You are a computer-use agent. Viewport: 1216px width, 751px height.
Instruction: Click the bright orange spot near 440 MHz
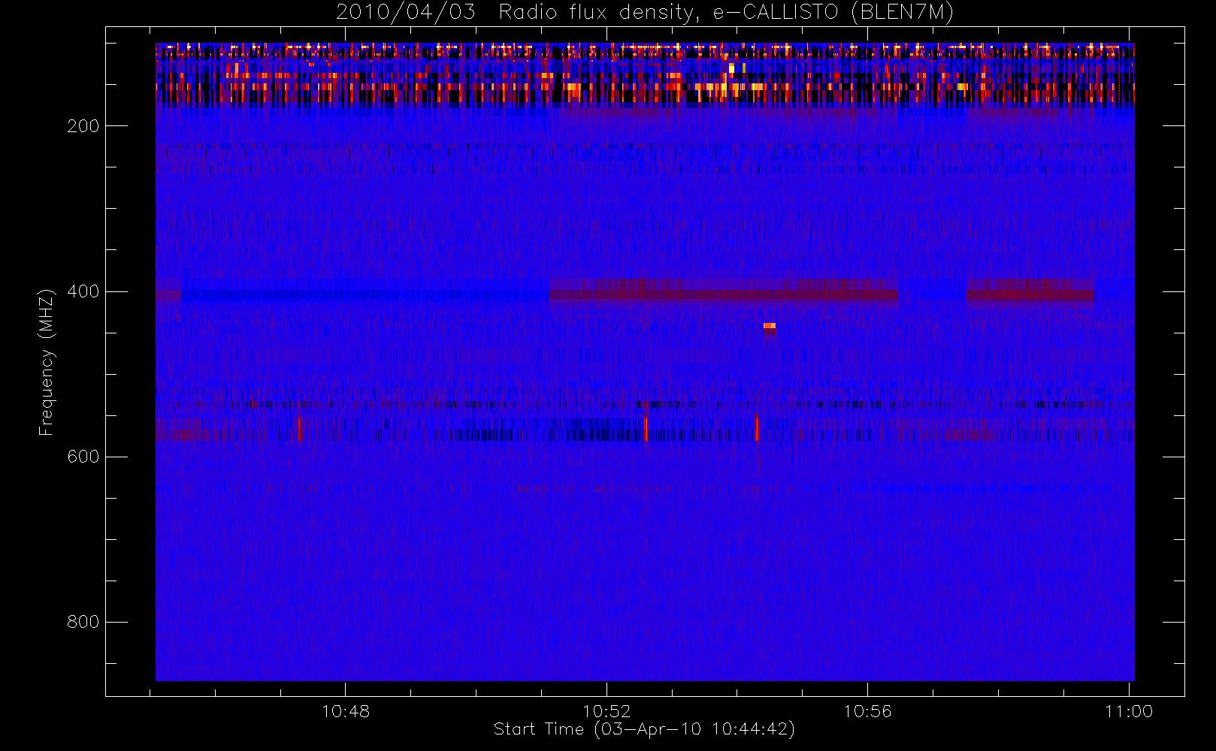(x=769, y=326)
